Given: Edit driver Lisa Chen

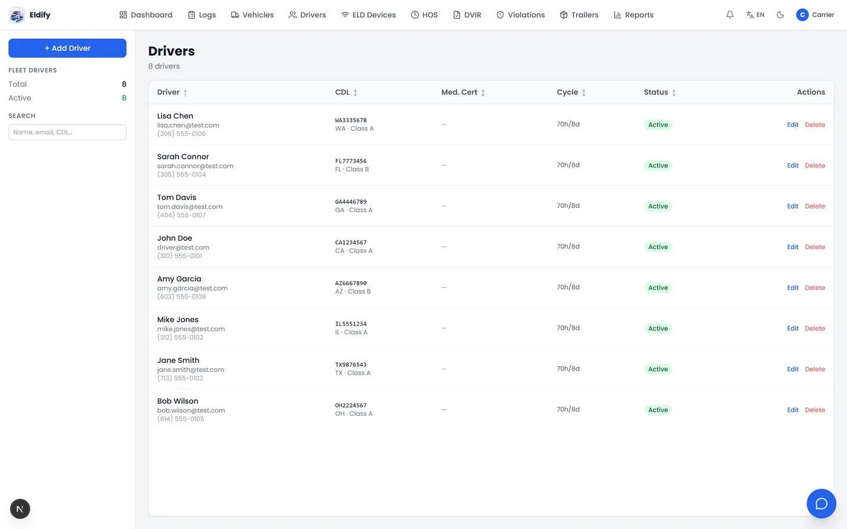Looking at the screenshot, I should point(793,125).
